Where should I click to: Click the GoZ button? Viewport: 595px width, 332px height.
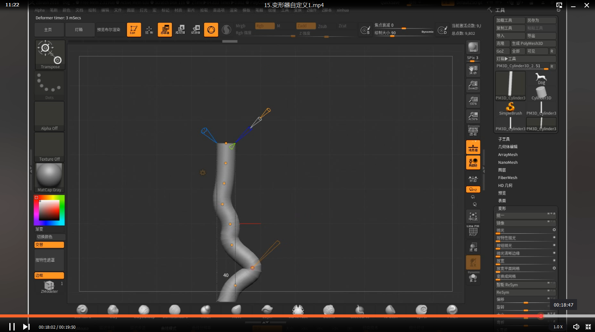click(502, 51)
